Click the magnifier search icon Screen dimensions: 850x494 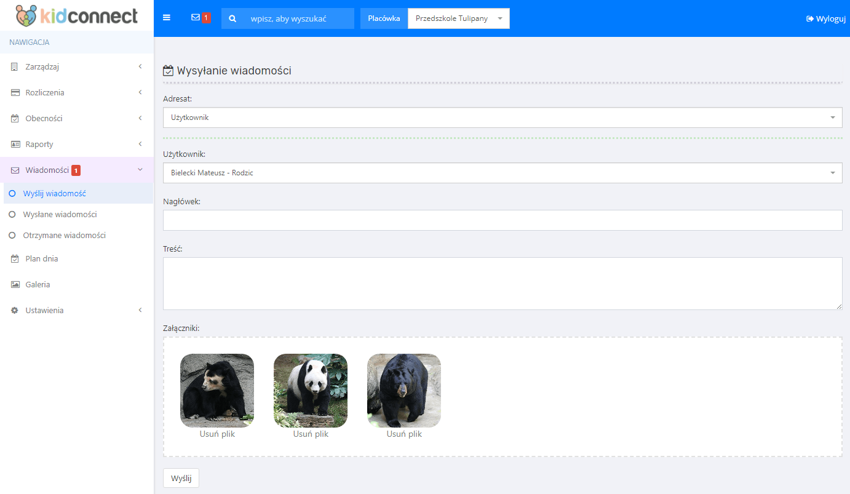point(232,18)
